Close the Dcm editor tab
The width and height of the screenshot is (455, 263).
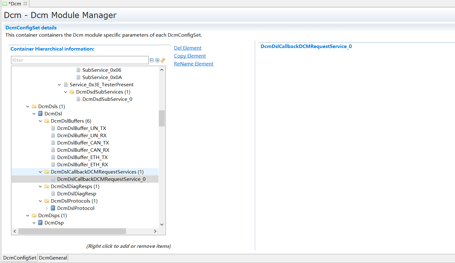tap(25, 3)
